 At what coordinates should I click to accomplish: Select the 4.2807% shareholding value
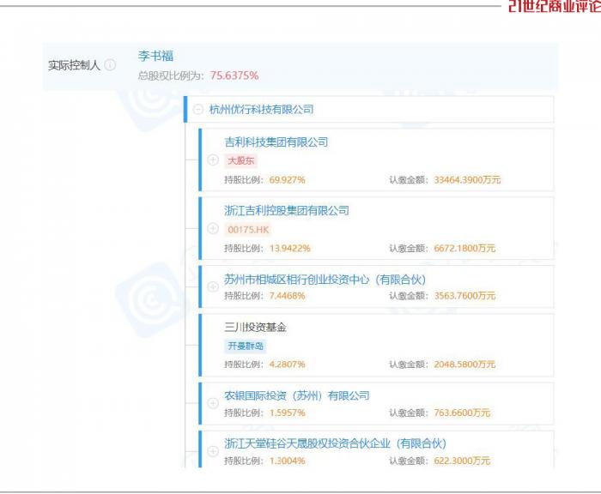tap(287, 364)
